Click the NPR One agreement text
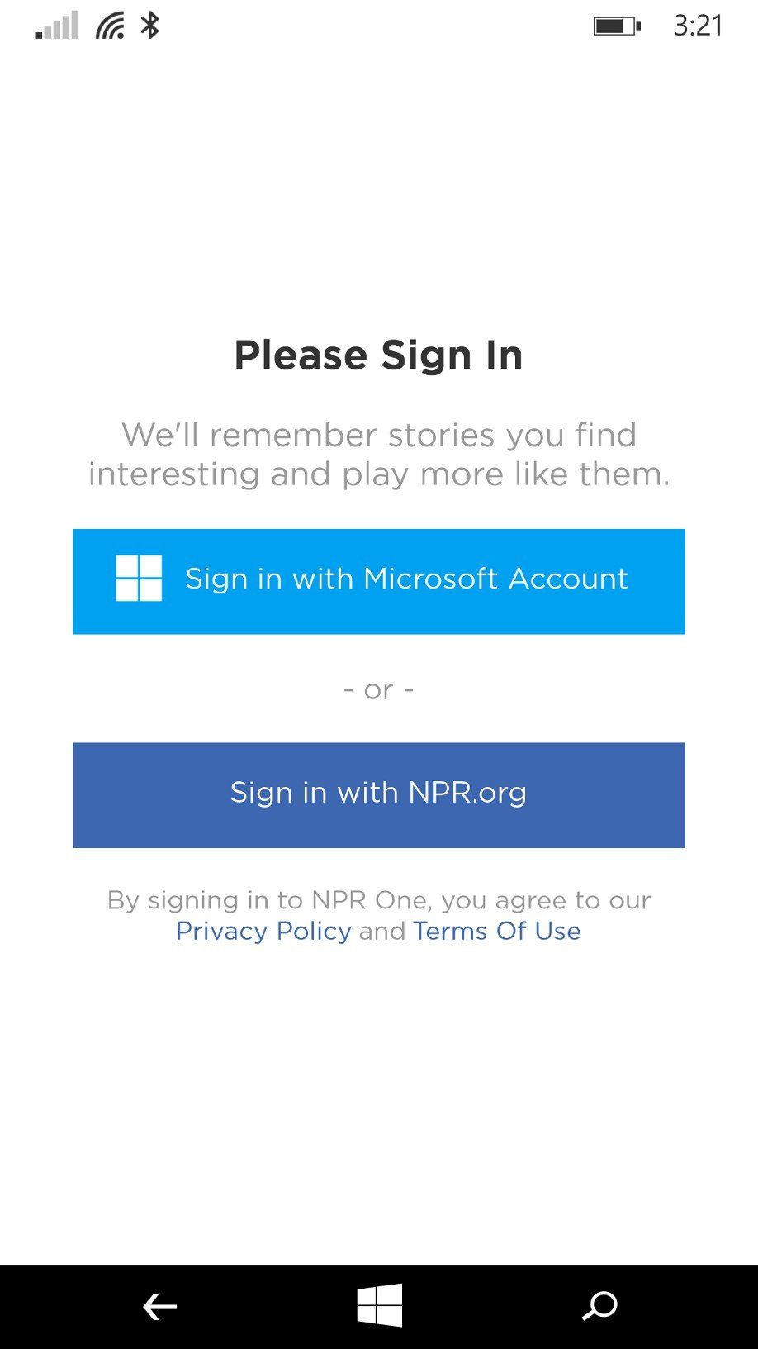The image size is (758, 1349). click(379, 900)
